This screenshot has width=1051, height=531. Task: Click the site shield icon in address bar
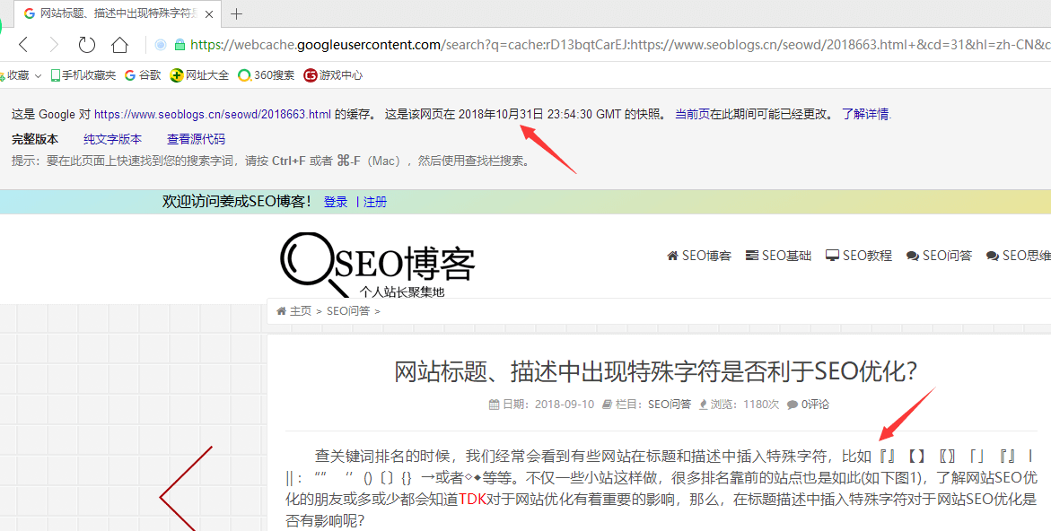point(161,45)
